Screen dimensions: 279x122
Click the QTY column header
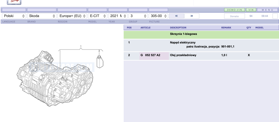[x=249, y=28]
